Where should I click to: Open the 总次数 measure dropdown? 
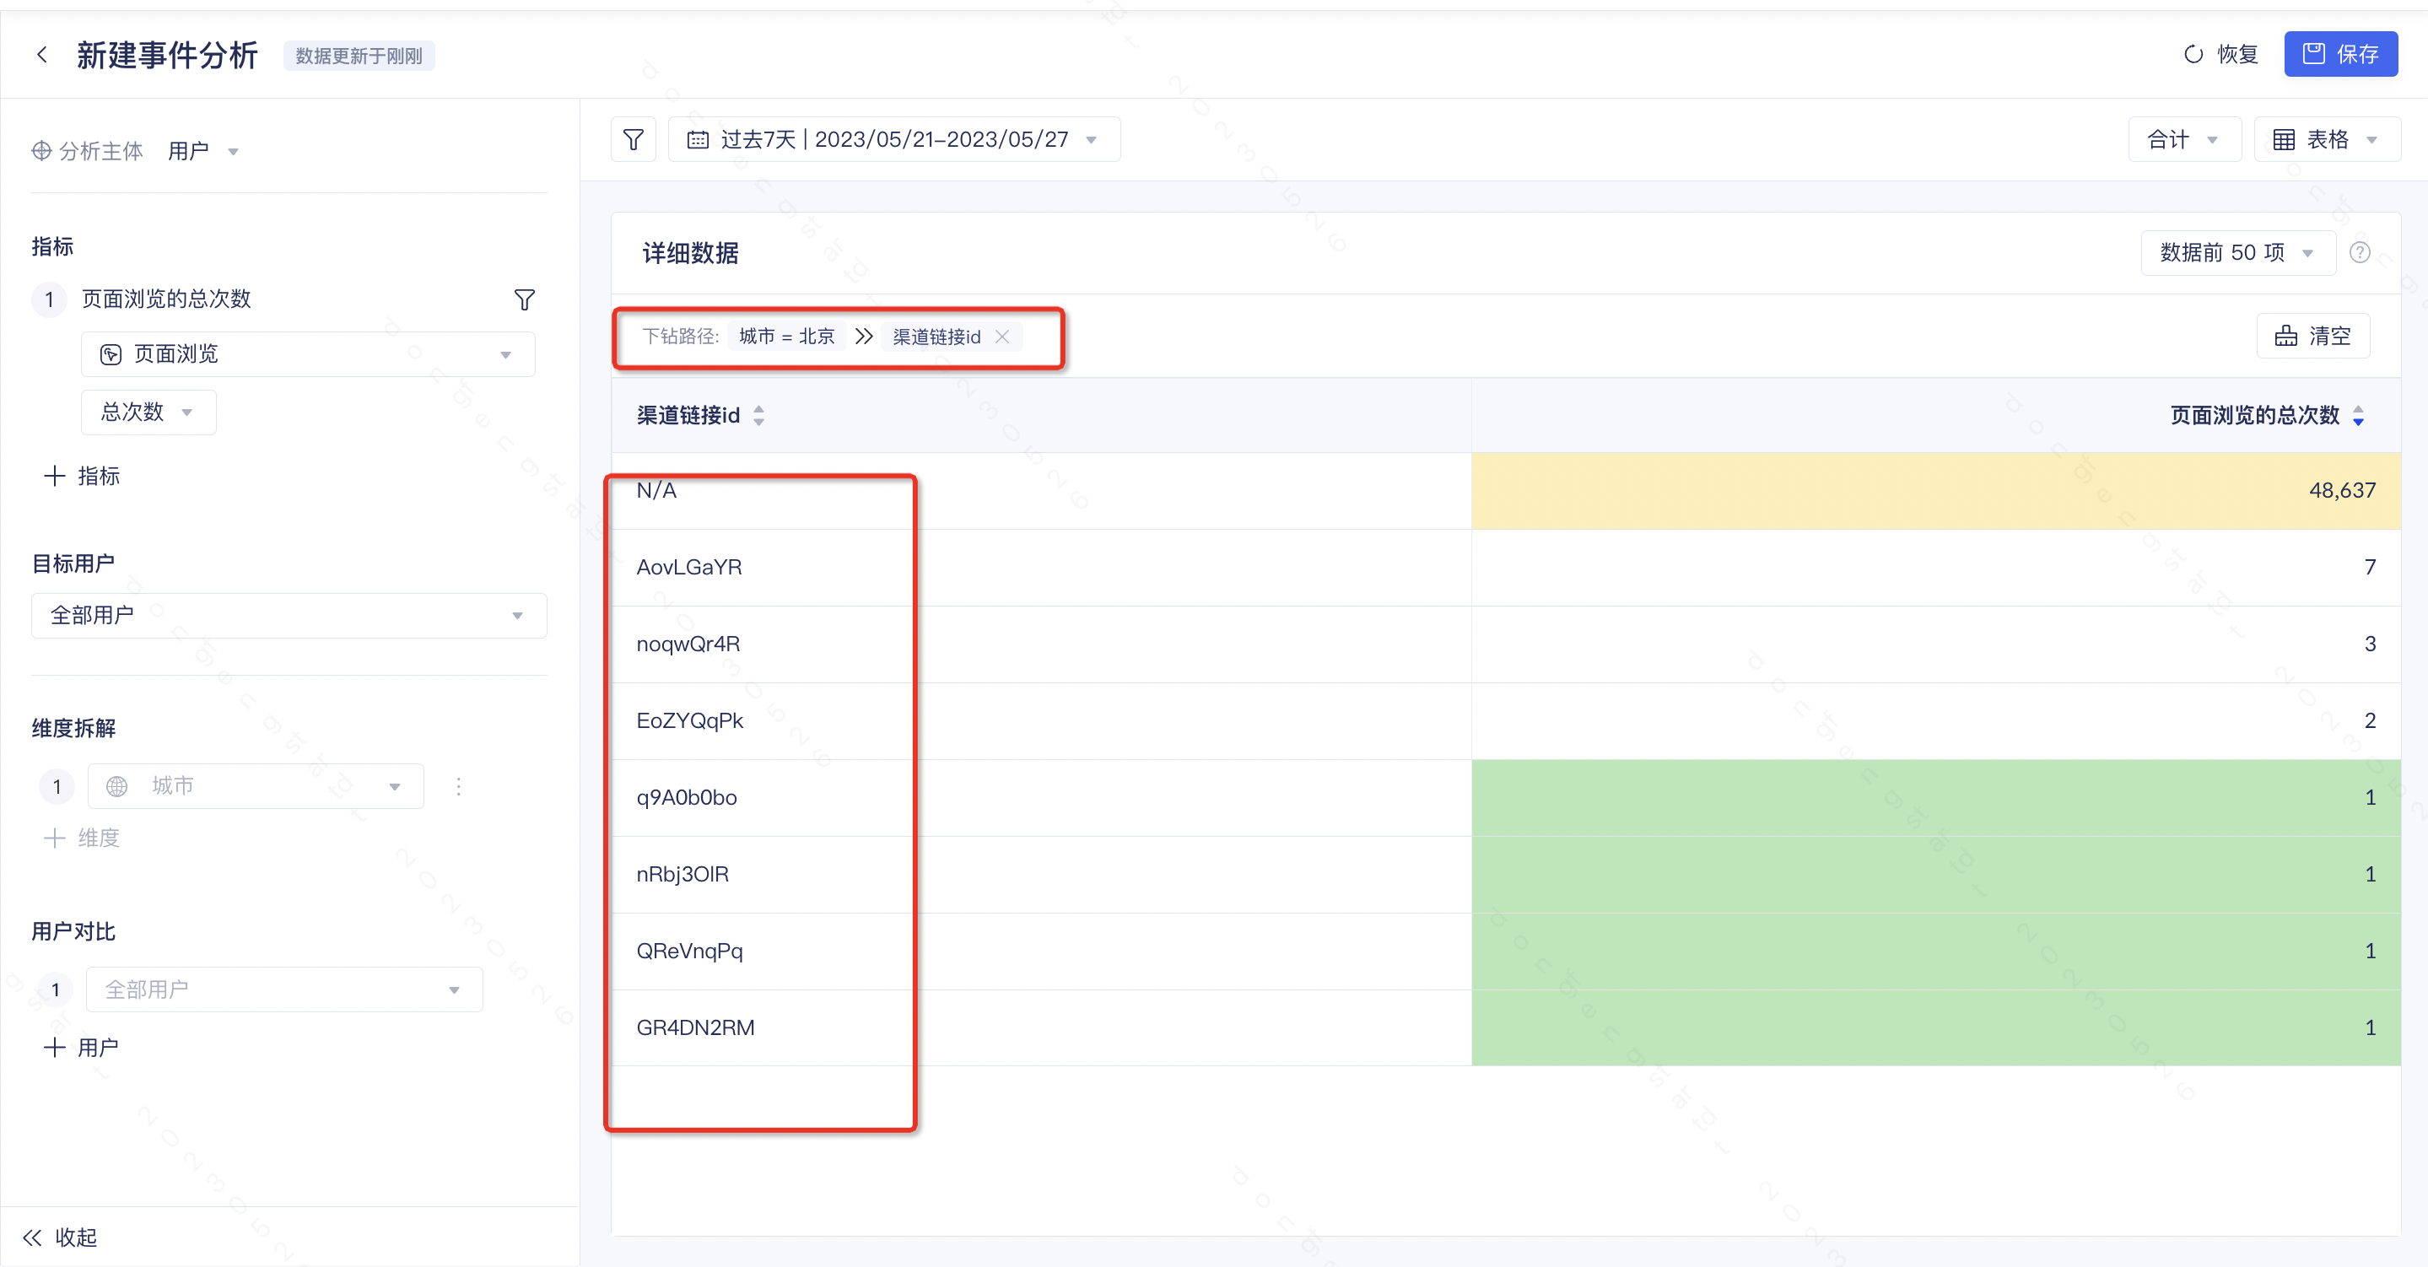click(x=148, y=412)
